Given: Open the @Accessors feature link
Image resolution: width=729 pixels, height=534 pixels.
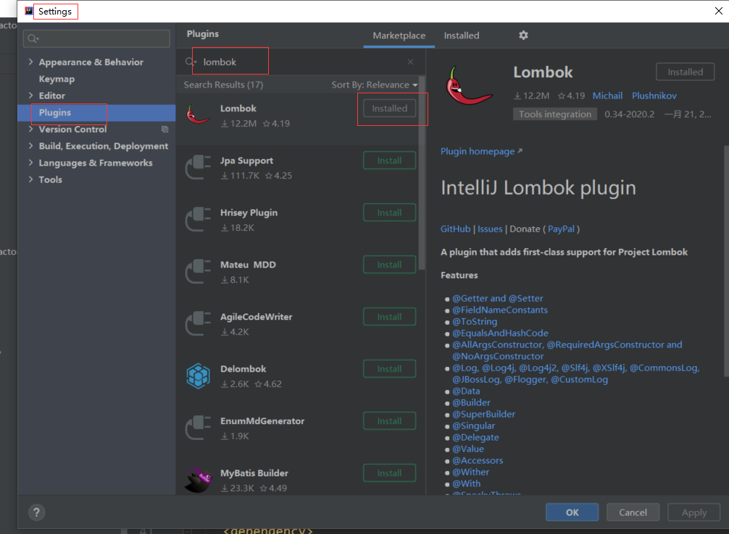Looking at the screenshot, I should point(478,461).
